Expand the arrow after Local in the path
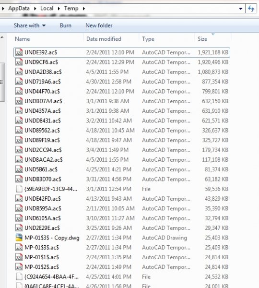 (59, 9)
